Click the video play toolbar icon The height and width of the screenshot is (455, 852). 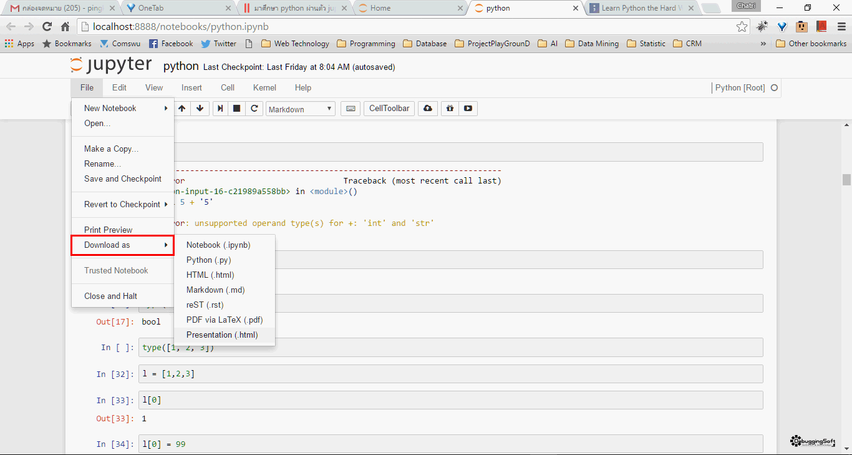[x=468, y=109]
